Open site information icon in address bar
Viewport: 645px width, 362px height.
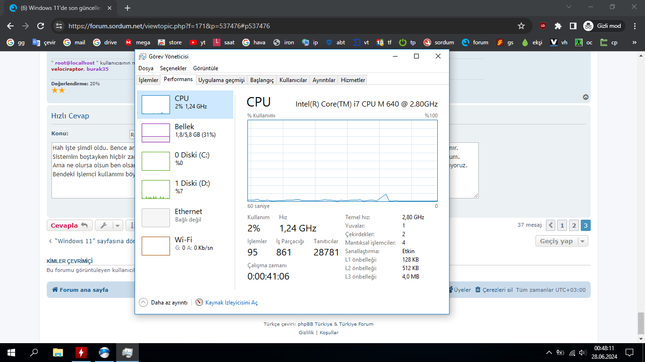[58, 26]
